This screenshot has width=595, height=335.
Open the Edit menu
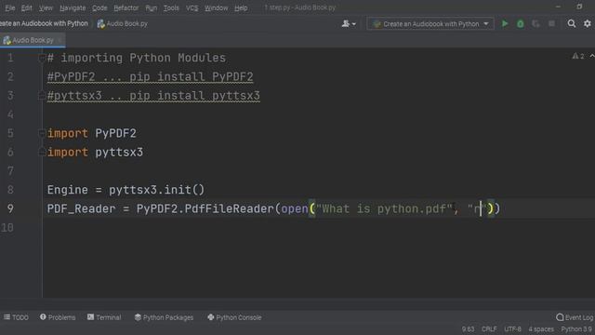(27, 7)
